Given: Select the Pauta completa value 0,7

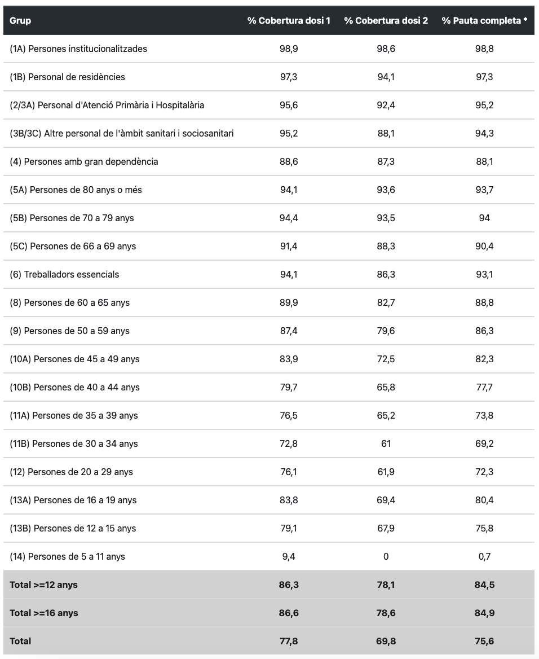Looking at the screenshot, I should coord(484,557).
